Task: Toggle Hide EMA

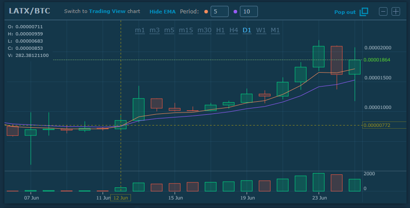Action: pos(162,11)
